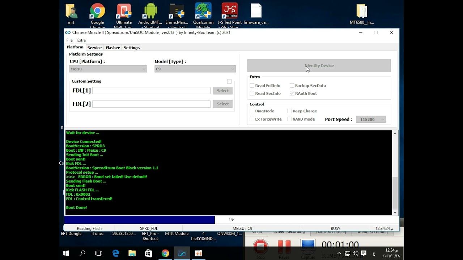Open Windows taskbar search

click(x=82, y=253)
